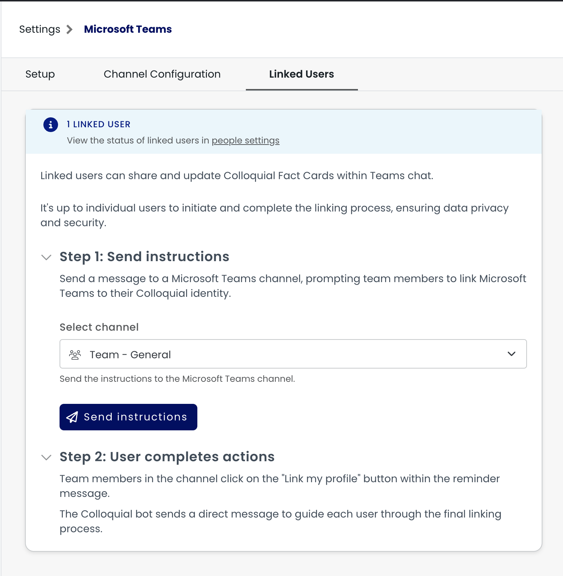Open the Channel Configuration tab

click(x=162, y=74)
